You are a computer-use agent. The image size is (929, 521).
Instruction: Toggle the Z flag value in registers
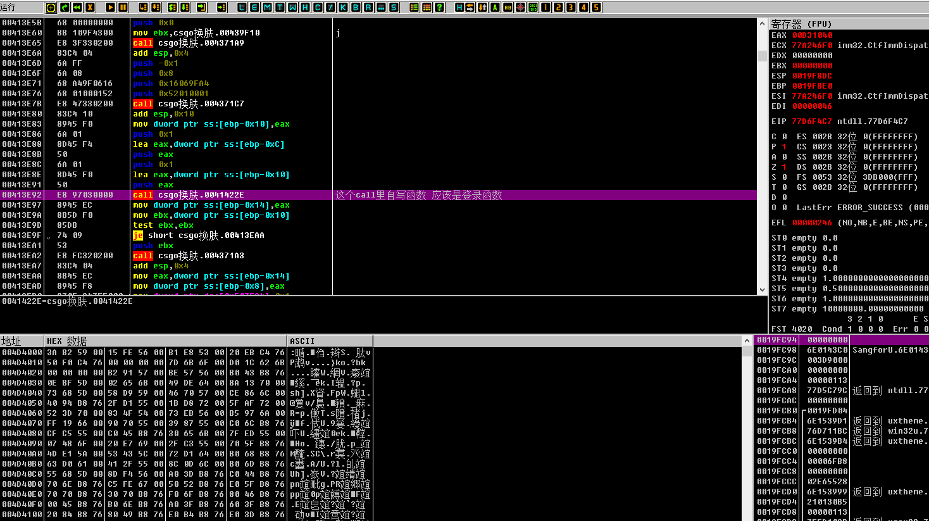click(x=784, y=167)
